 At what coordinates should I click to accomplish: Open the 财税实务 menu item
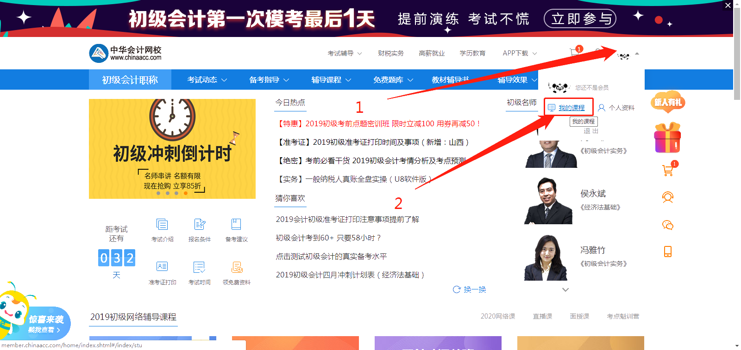click(x=391, y=54)
